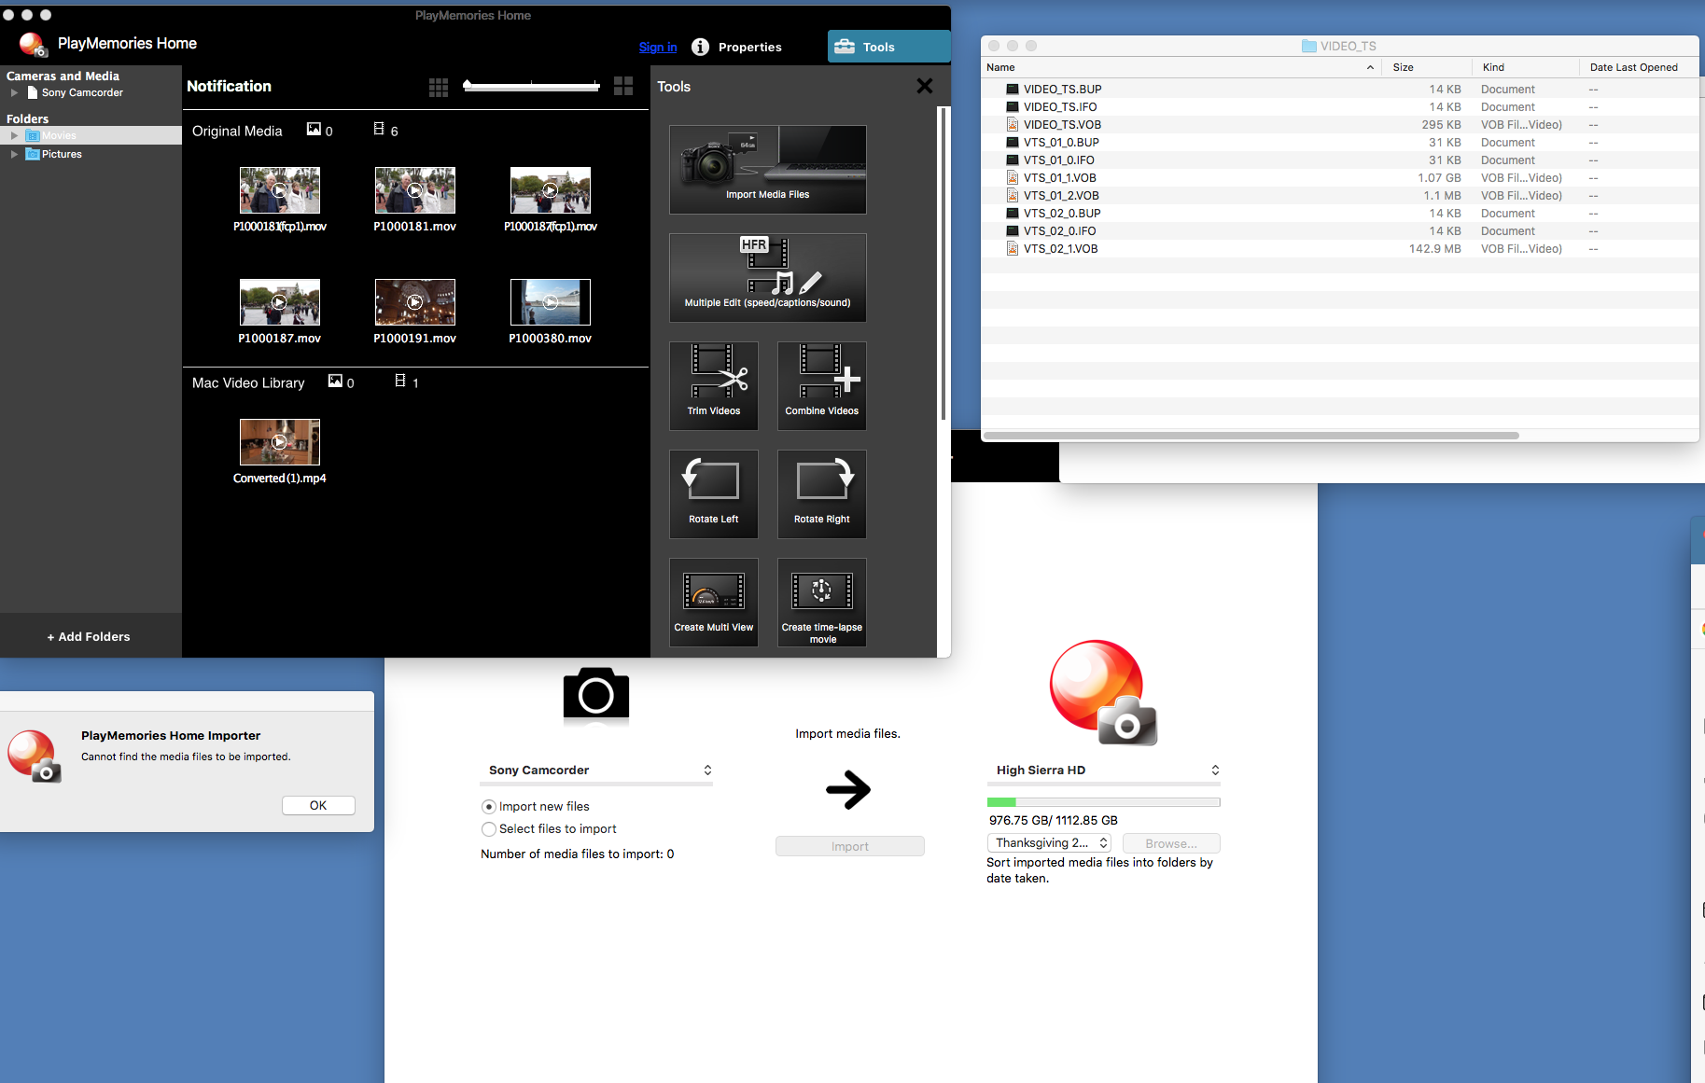This screenshot has width=1705, height=1083.
Task: Switch to large thumbnail grid view
Action: pos(623,86)
